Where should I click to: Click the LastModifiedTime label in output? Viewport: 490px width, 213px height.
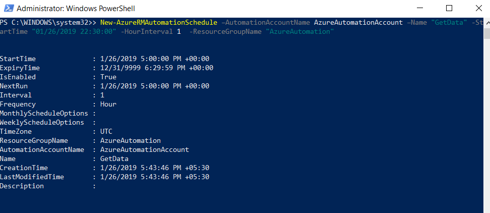[32, 177]
